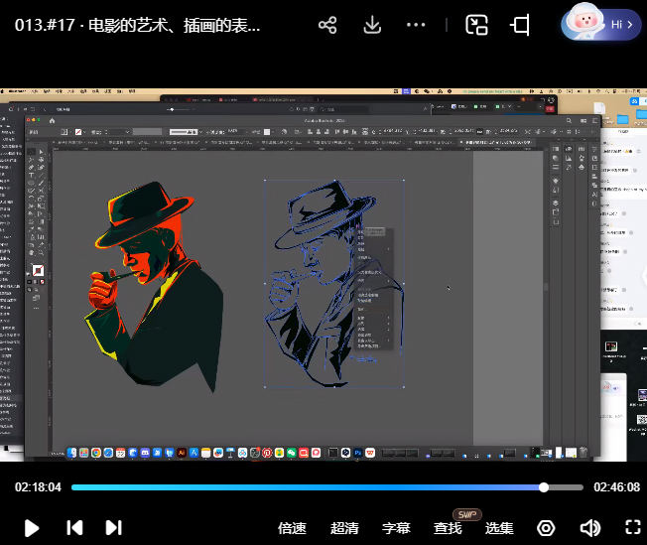This screenshot has height=545, width=647.
Task: Mute the video with the speaker icon
Action: 590,528
